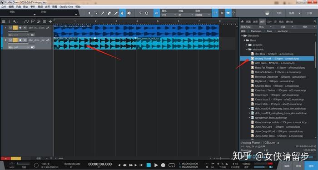Open the 事件 menu
The height and width of the screenshot is (170, 318).
point(33,7)
